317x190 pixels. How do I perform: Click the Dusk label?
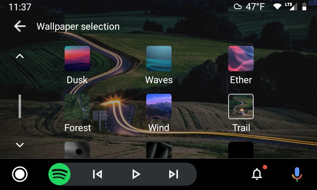point(77,80)
